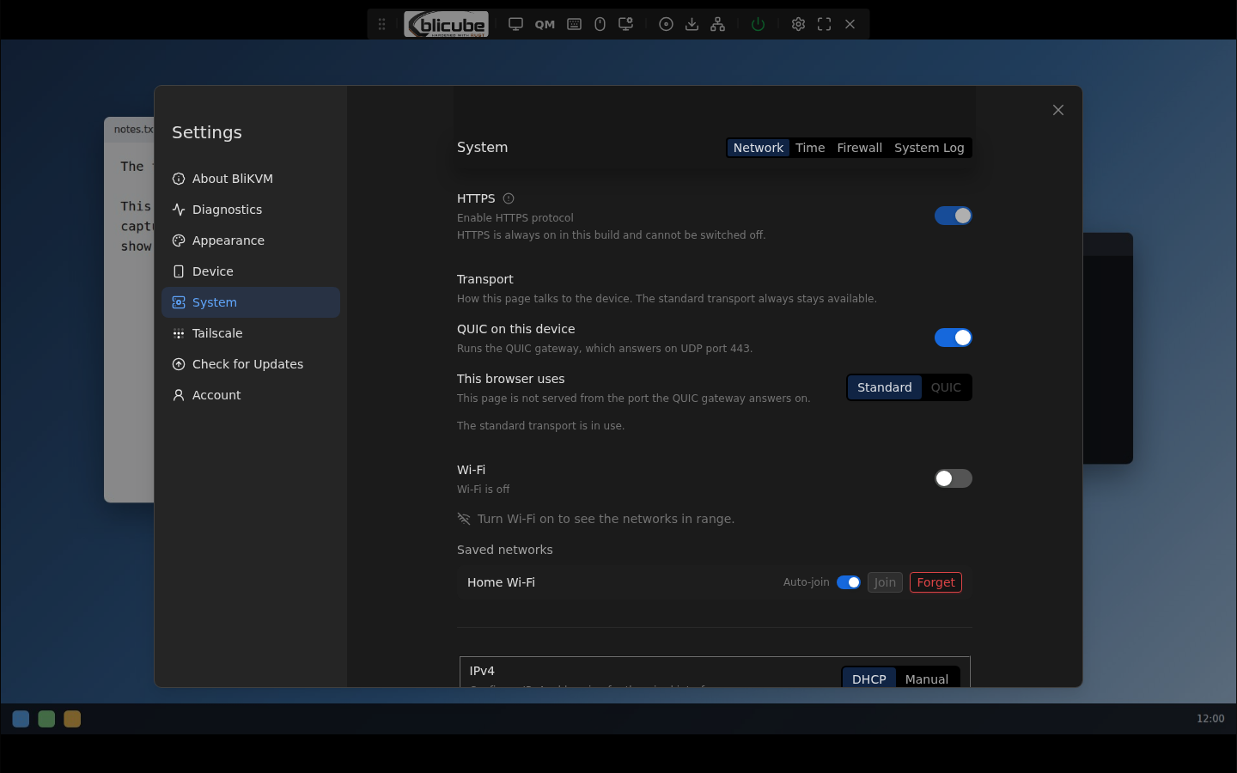Disable QUIC on this device
The height and width of the screenshot is (773, 1237).
click(x=954, y=338)
